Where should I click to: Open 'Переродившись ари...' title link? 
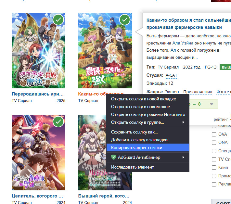point(37,94)
